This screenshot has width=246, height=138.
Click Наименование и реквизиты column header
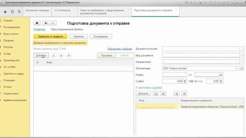tap(196, 100)
